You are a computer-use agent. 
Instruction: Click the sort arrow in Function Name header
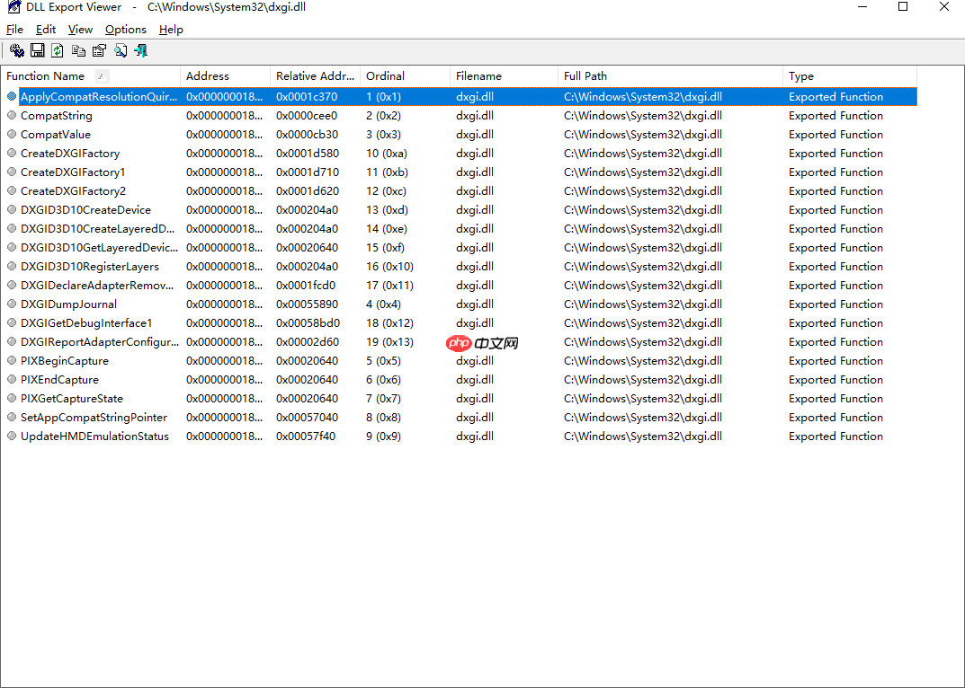point(103,76)
